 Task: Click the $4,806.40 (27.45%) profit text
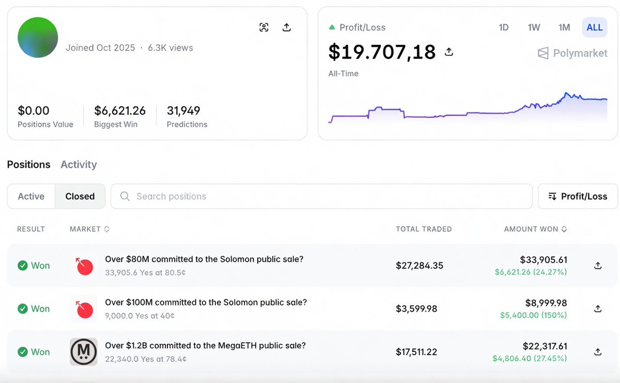530,358
